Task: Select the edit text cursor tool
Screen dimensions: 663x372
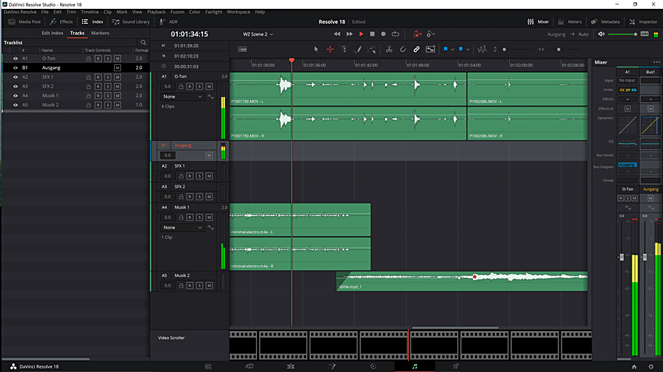Action: coord(344,49)
